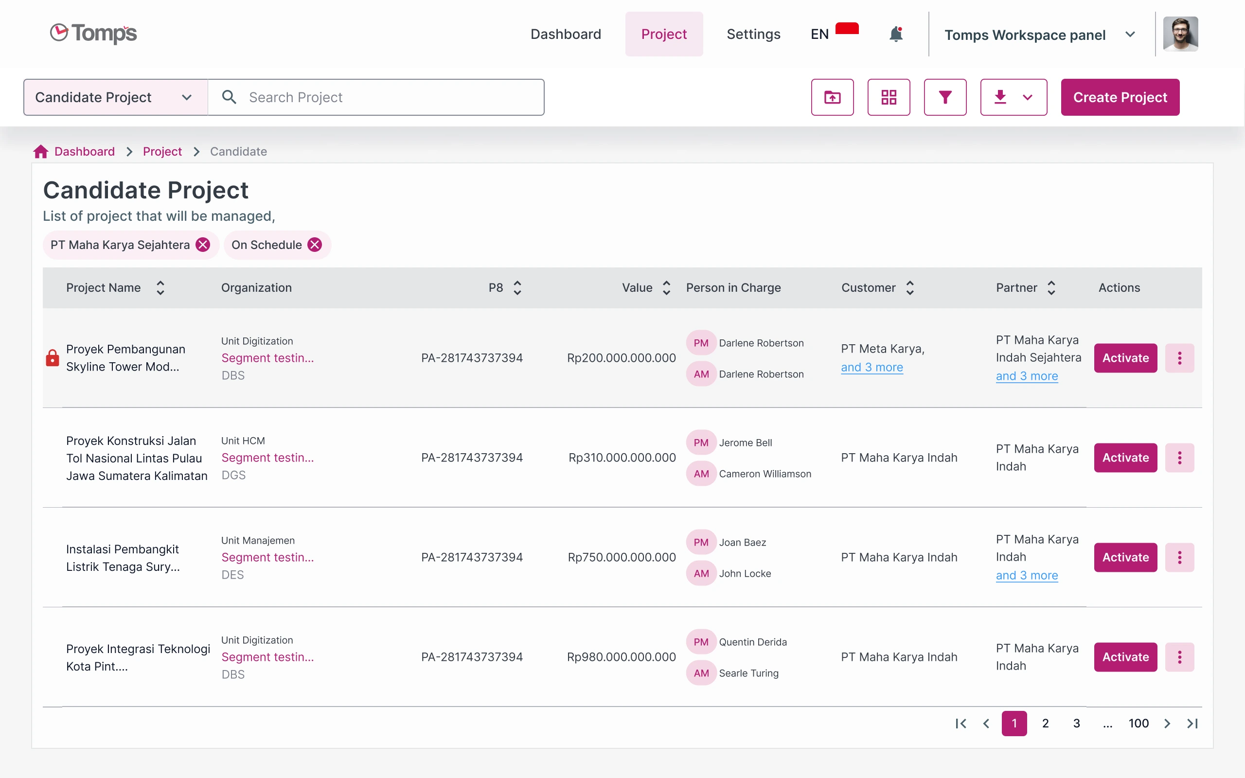
Task: Switch to grid view icon
Action: click(x=889, y=97)
